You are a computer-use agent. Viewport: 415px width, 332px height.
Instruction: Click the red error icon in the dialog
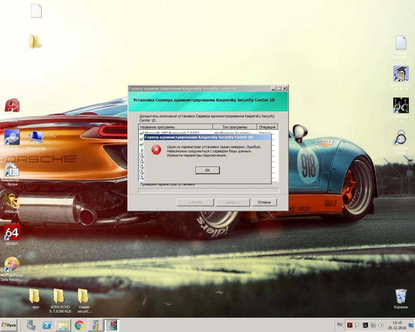[x=156, y=149]
